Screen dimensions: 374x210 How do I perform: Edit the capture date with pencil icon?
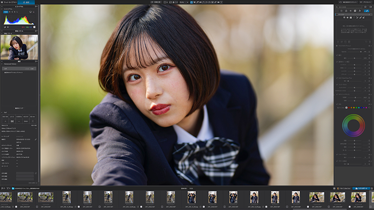(36, 139)
